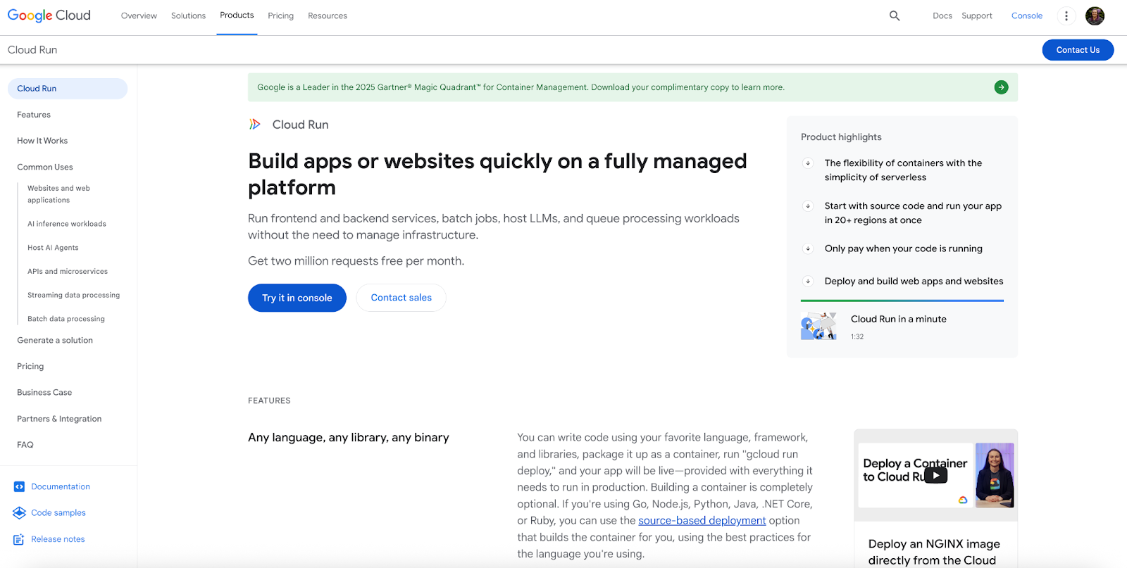The height and width of the screenshot is (568, 1127).
Task: Open the three-dot more options menu
Action: [x=1066, y=15]
